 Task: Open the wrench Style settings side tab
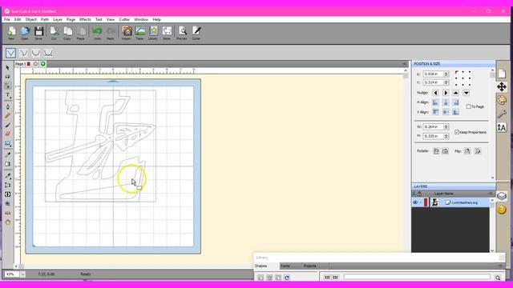(x=502, y=114)
